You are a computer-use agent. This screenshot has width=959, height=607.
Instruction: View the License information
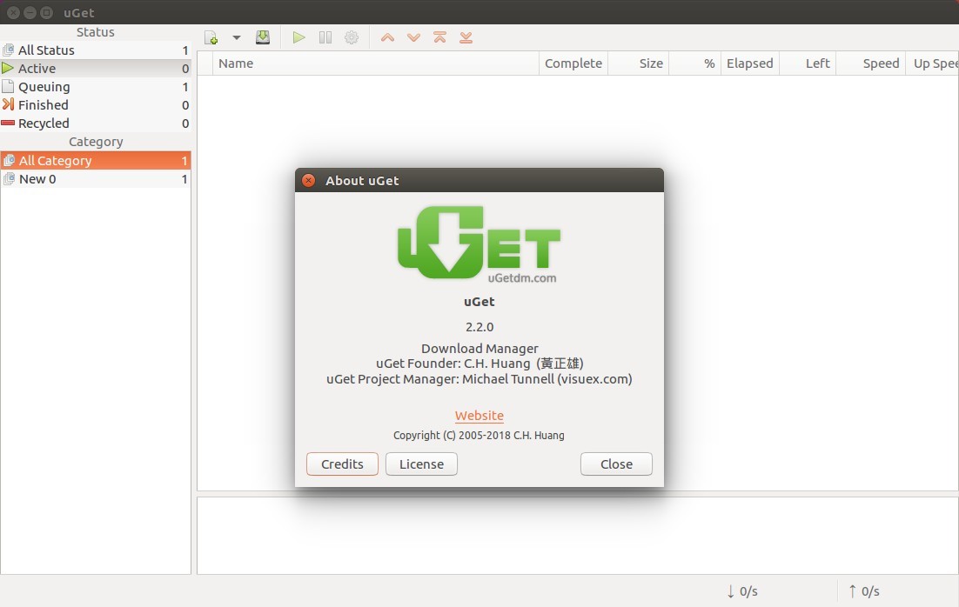click(x=421, y=464)
